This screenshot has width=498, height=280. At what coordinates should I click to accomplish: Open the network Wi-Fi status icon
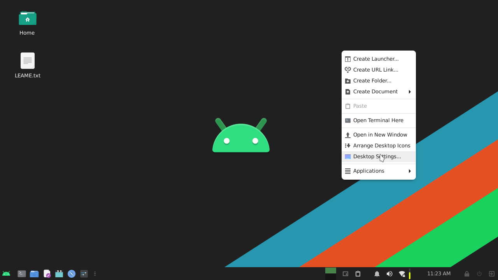[x=402, y=274]
